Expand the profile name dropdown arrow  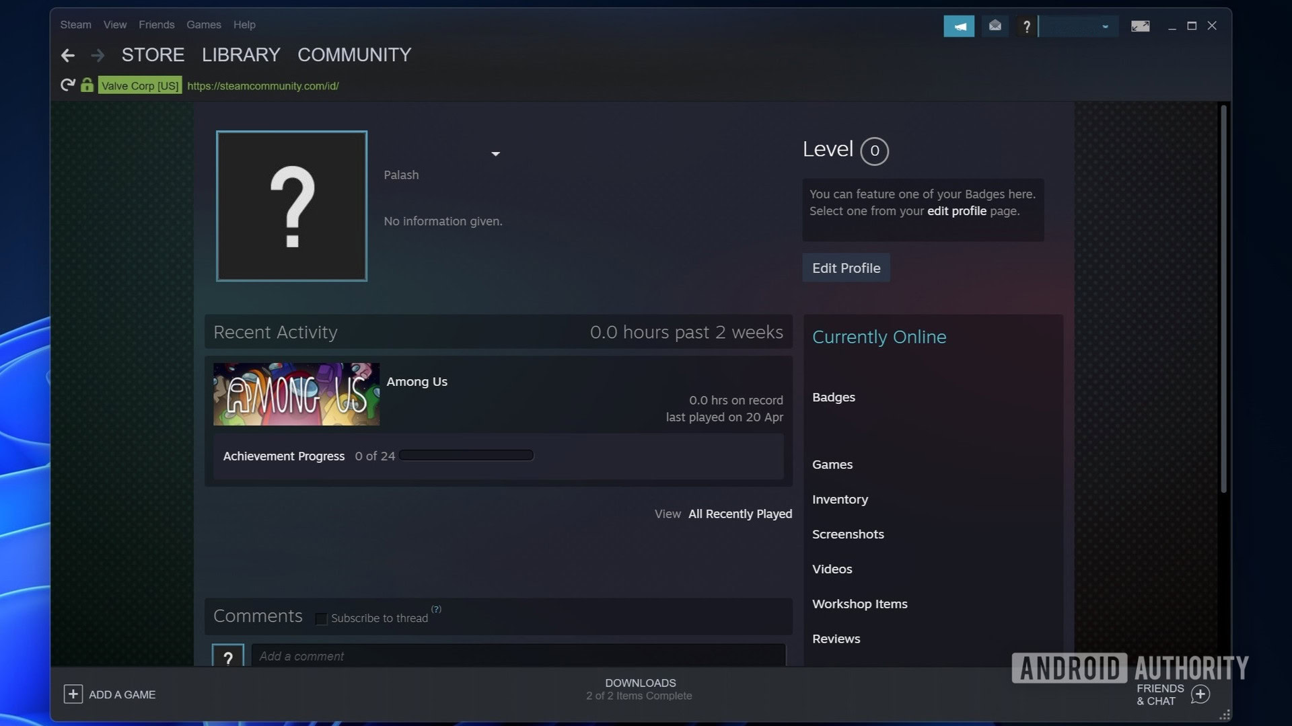pos(495,154)
